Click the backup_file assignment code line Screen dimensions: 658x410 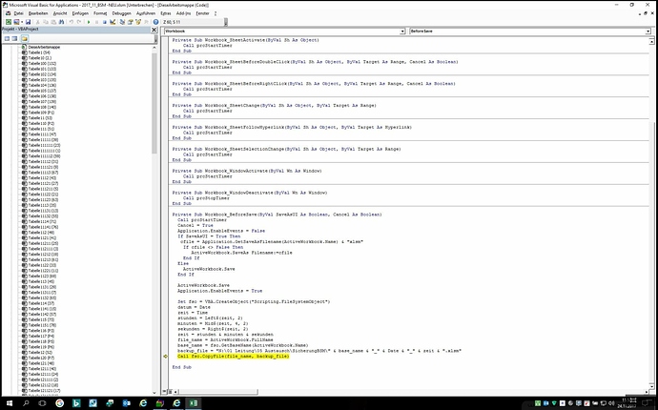coord(319,351)
